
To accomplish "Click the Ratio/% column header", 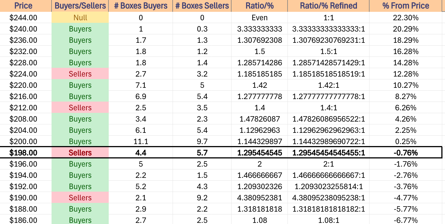I will pyautogui.click(x=259, y=6).
